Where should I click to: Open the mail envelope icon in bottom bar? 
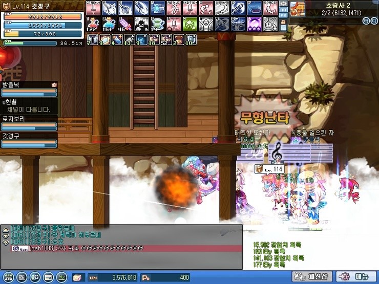77,277
